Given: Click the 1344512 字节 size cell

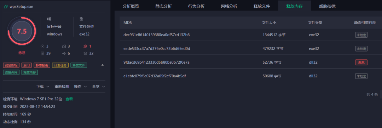Looking at the screenshot, I should [x=274, y=35].
